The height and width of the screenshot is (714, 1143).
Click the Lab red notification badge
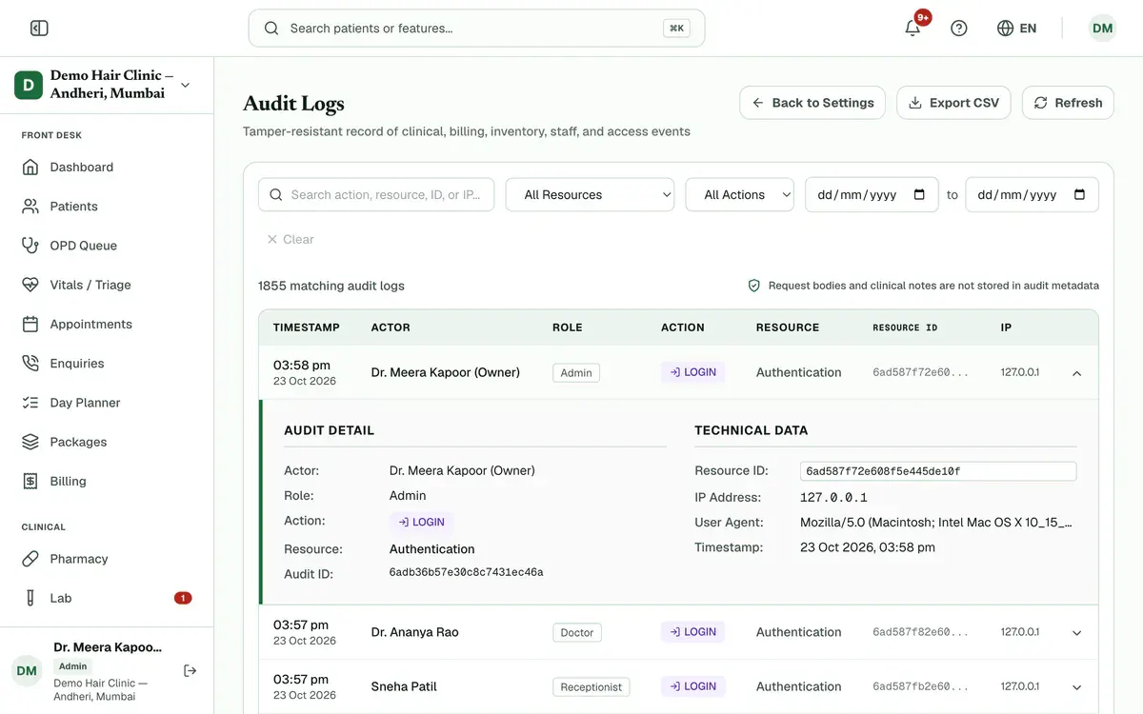183,598
